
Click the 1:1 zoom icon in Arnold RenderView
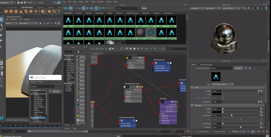[x=52, y=23]
